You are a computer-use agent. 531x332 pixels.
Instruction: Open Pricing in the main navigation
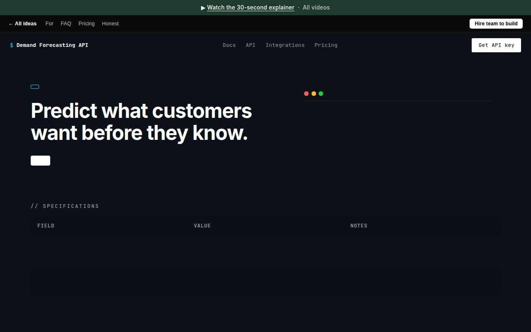coord(326,45)
